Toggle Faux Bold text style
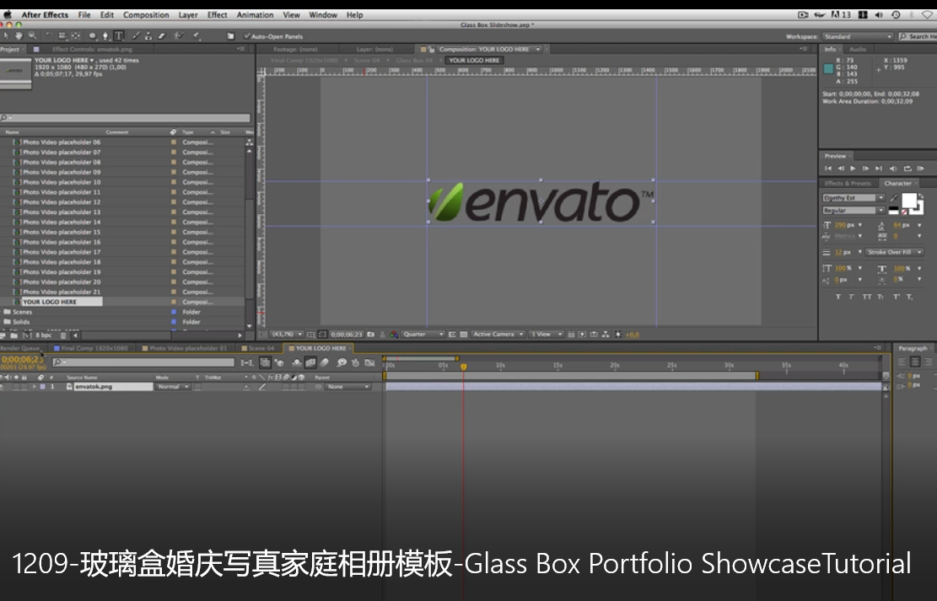This screenshot has width=937, height=601. coord(837,297)
